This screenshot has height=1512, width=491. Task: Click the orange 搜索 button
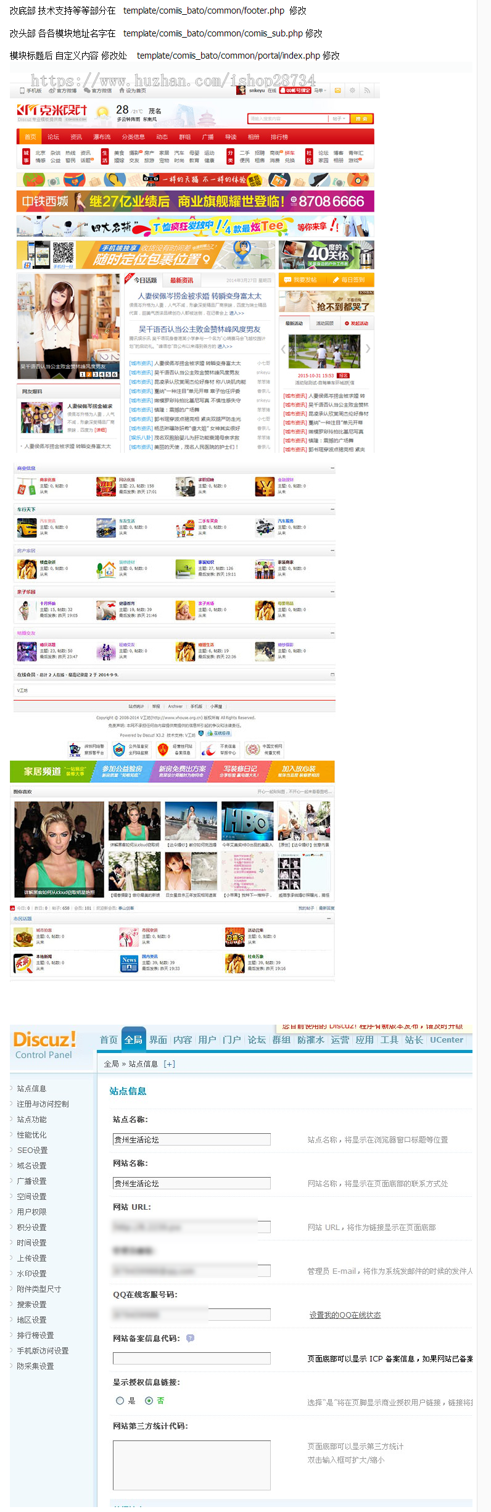[x=361, y=118]
